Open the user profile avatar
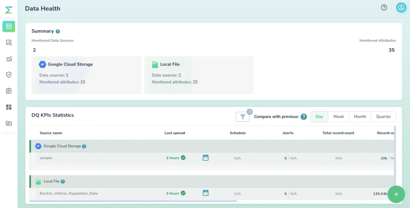The height and width of the screenshot is (208, 410). (x=401, y=8)
